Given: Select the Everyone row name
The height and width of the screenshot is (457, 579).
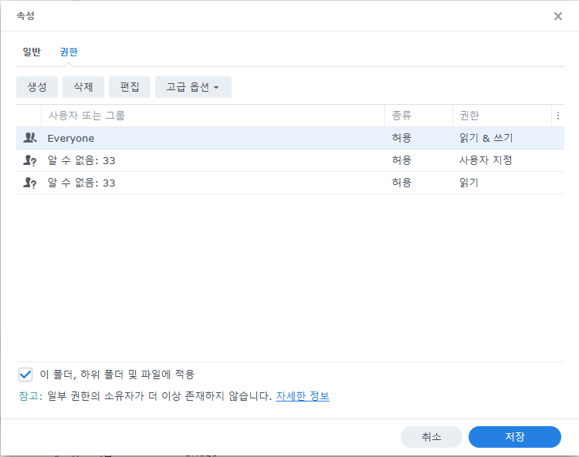Looking at the screenshot, I should [71, 138].
